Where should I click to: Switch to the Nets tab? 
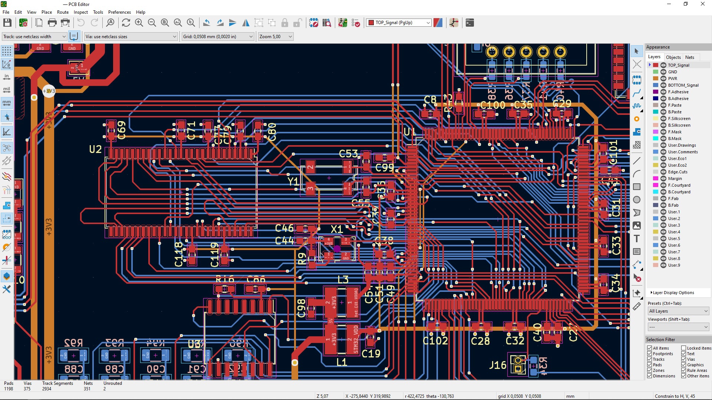pyautogui.click(x=689, y=57)
